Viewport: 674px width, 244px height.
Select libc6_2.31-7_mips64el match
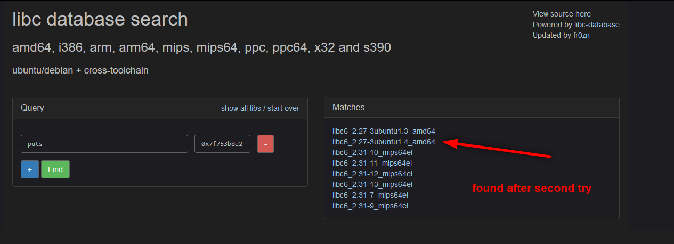point(370,195)
